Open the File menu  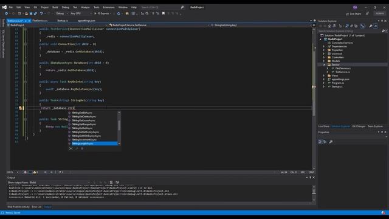tap(11, 7)
